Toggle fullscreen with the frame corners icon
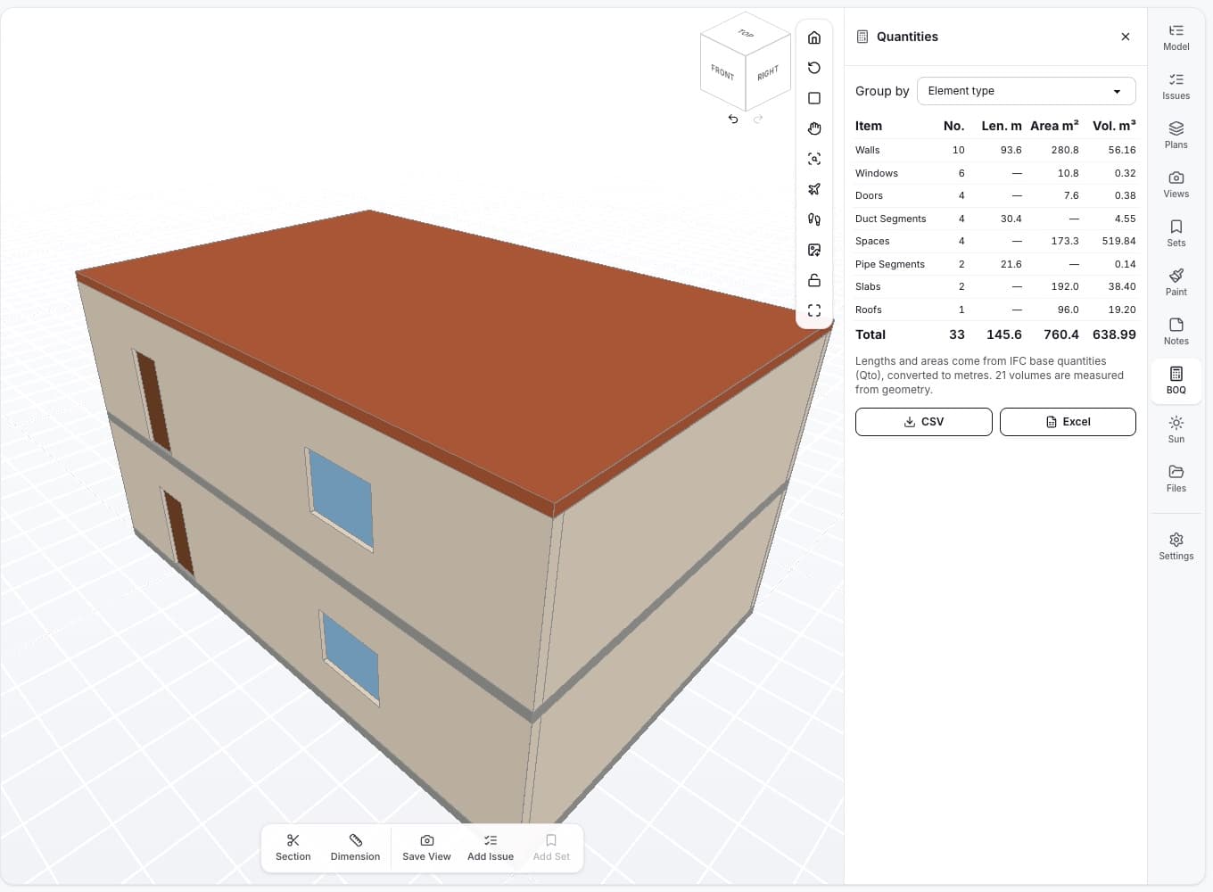This screenshot has height=892, width=1213. 814,310
